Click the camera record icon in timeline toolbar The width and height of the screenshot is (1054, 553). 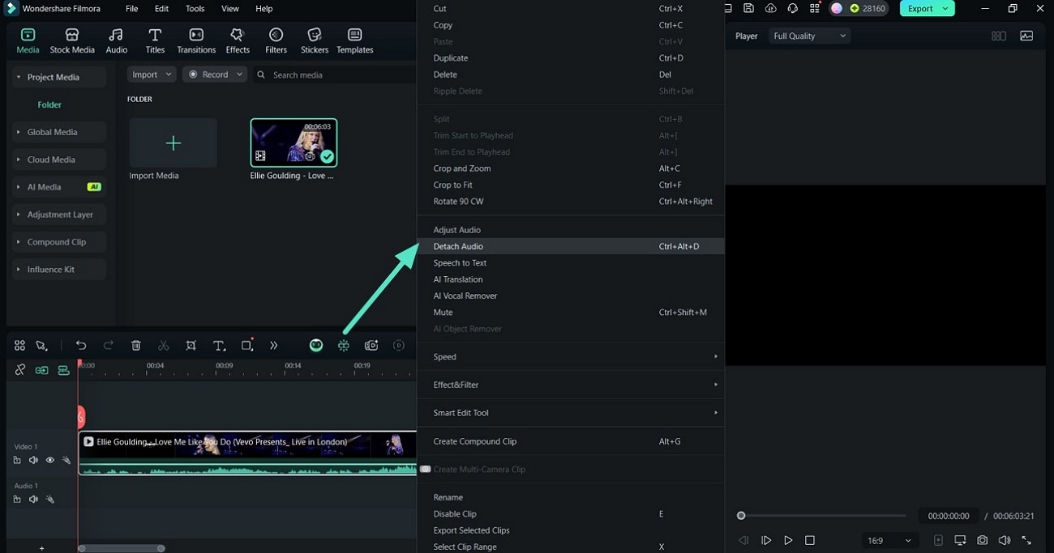[x=371, y=346]
